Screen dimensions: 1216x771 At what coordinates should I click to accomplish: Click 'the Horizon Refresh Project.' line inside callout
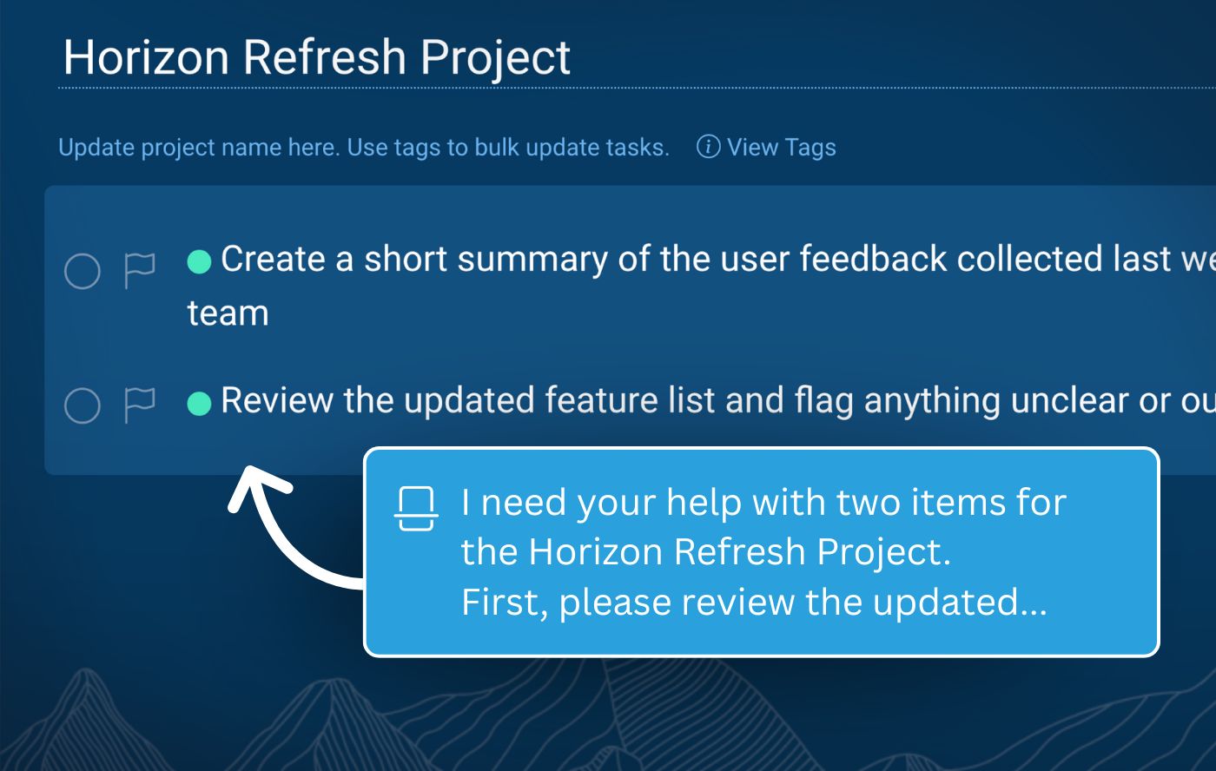click(x=705, y=551)
